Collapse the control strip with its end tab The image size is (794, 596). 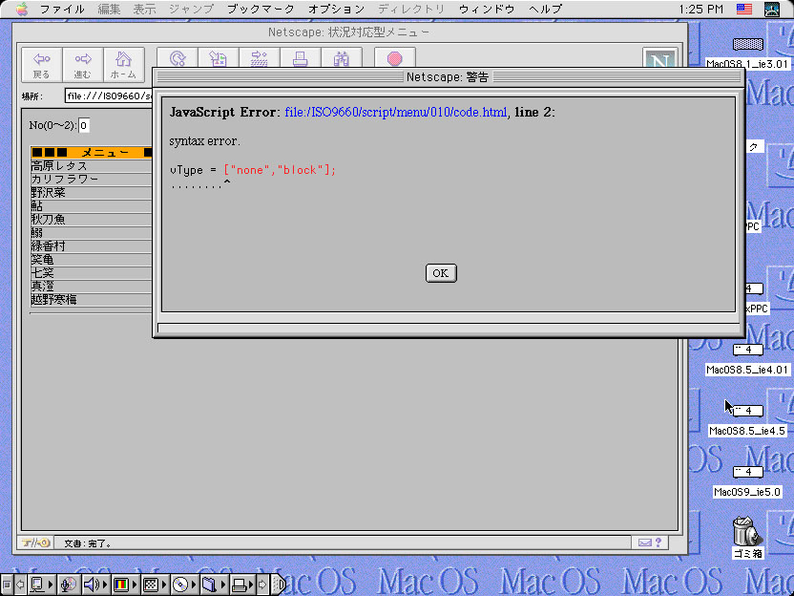coord(280,585)
